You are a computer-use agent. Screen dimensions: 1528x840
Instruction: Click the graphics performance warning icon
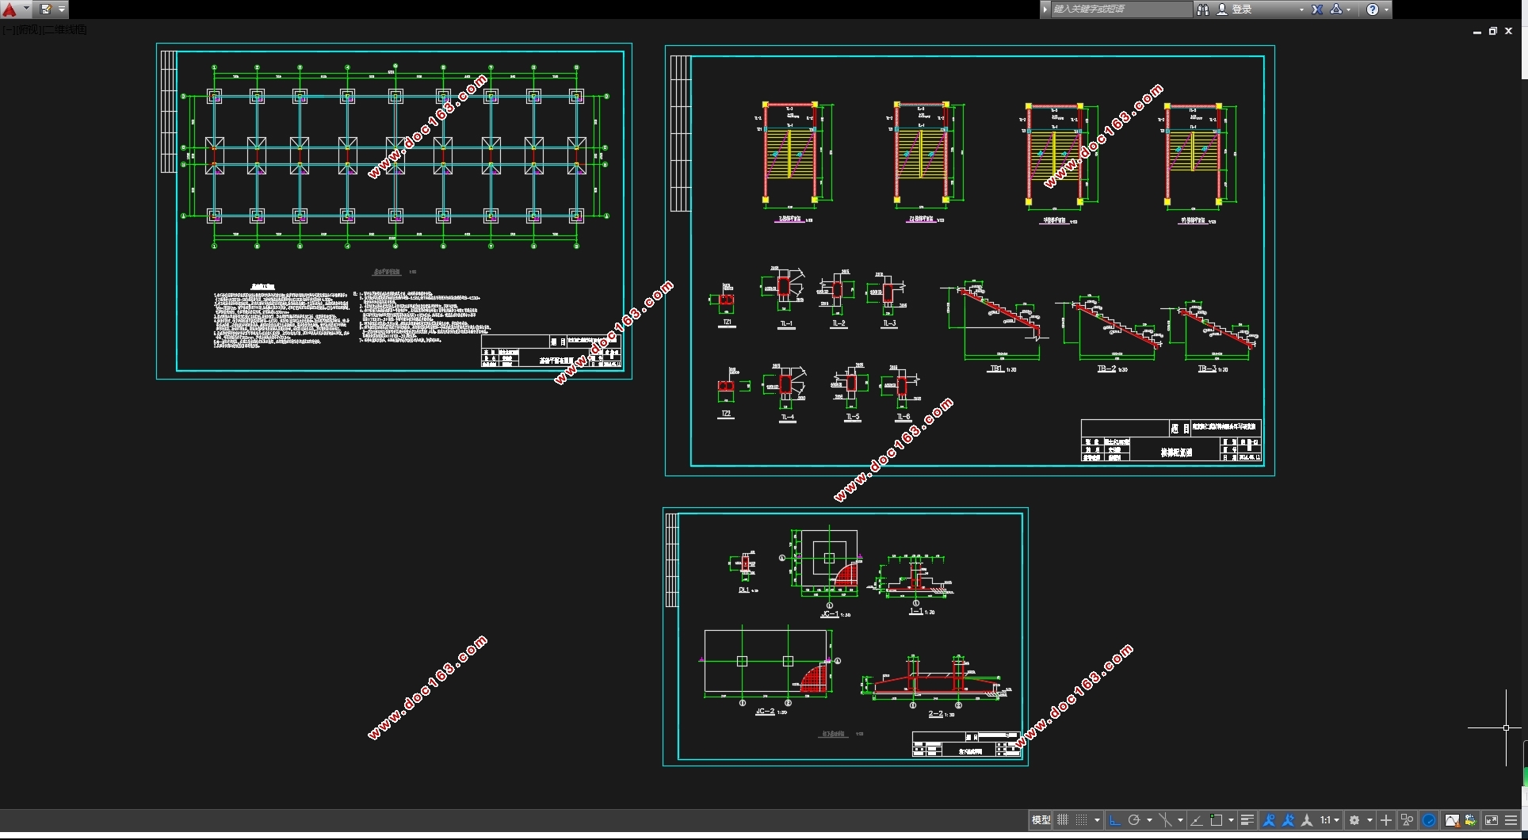coord(1452,820)
